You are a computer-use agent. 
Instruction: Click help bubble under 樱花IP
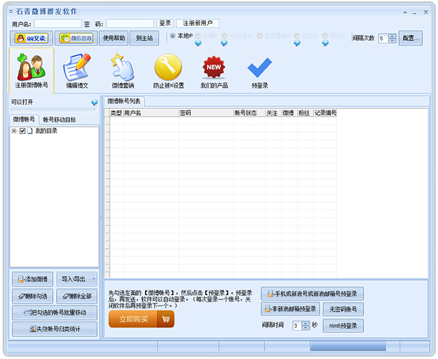[x=325, y=42]
